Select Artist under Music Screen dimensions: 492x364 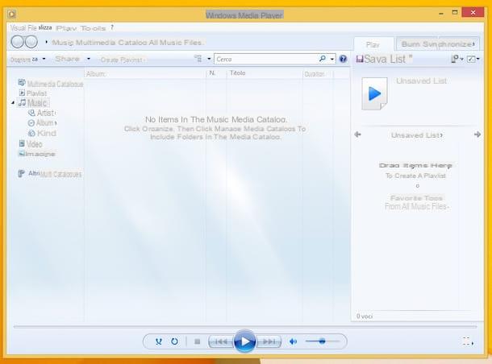tap(42, 113)
